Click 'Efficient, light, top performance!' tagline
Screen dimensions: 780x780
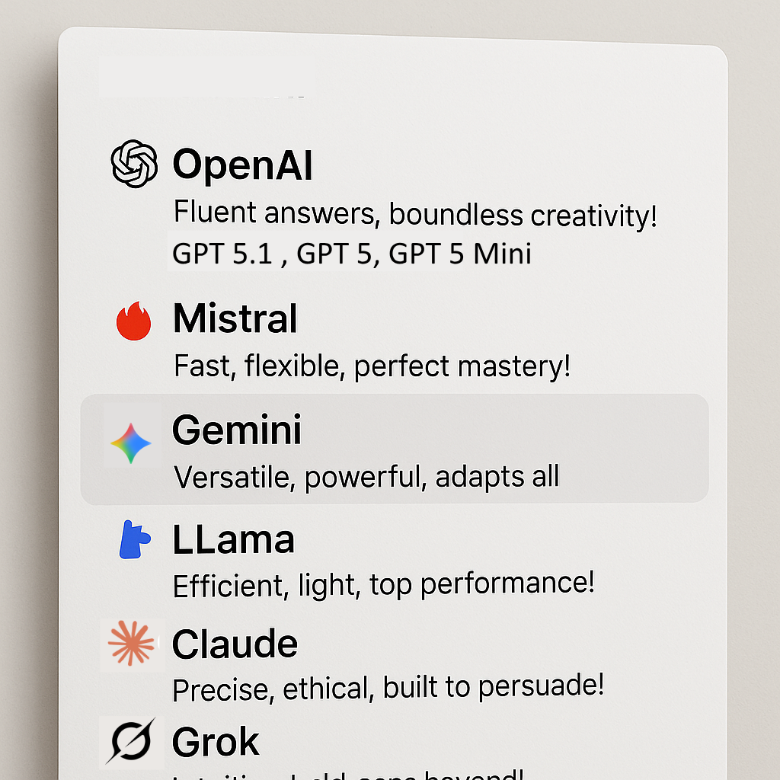tap(383, 584)
